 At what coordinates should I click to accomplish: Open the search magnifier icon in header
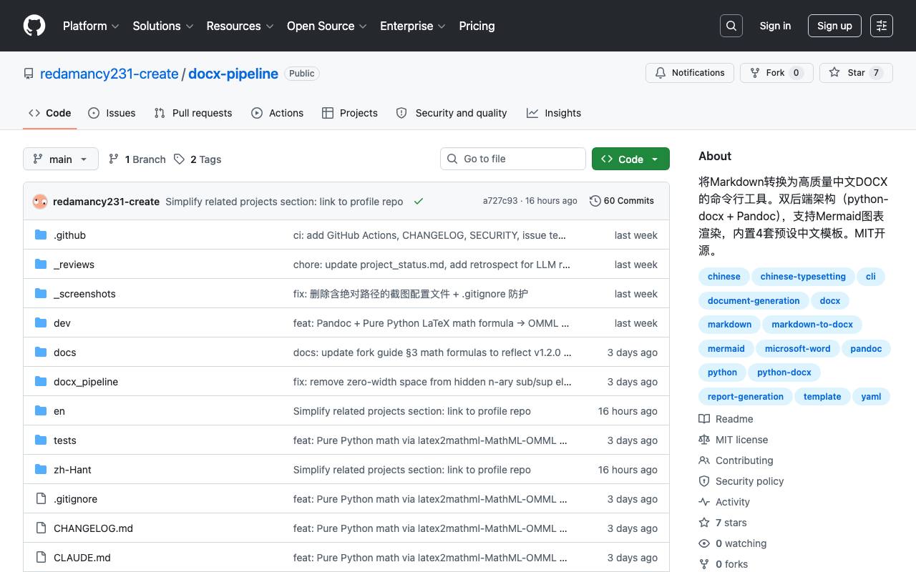731,26
